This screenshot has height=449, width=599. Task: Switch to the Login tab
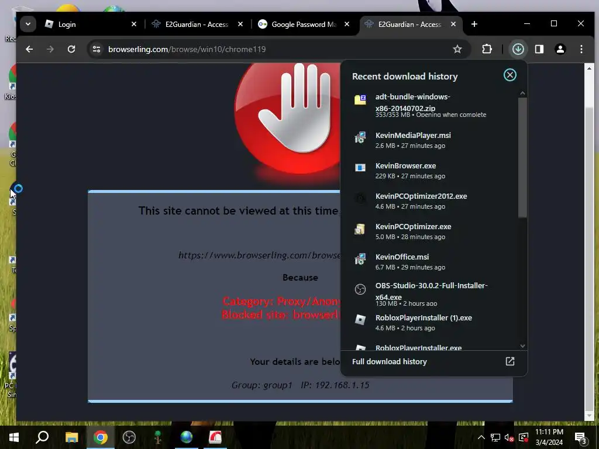click(90, 24)
